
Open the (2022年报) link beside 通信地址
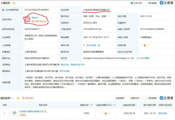(64, 71)
